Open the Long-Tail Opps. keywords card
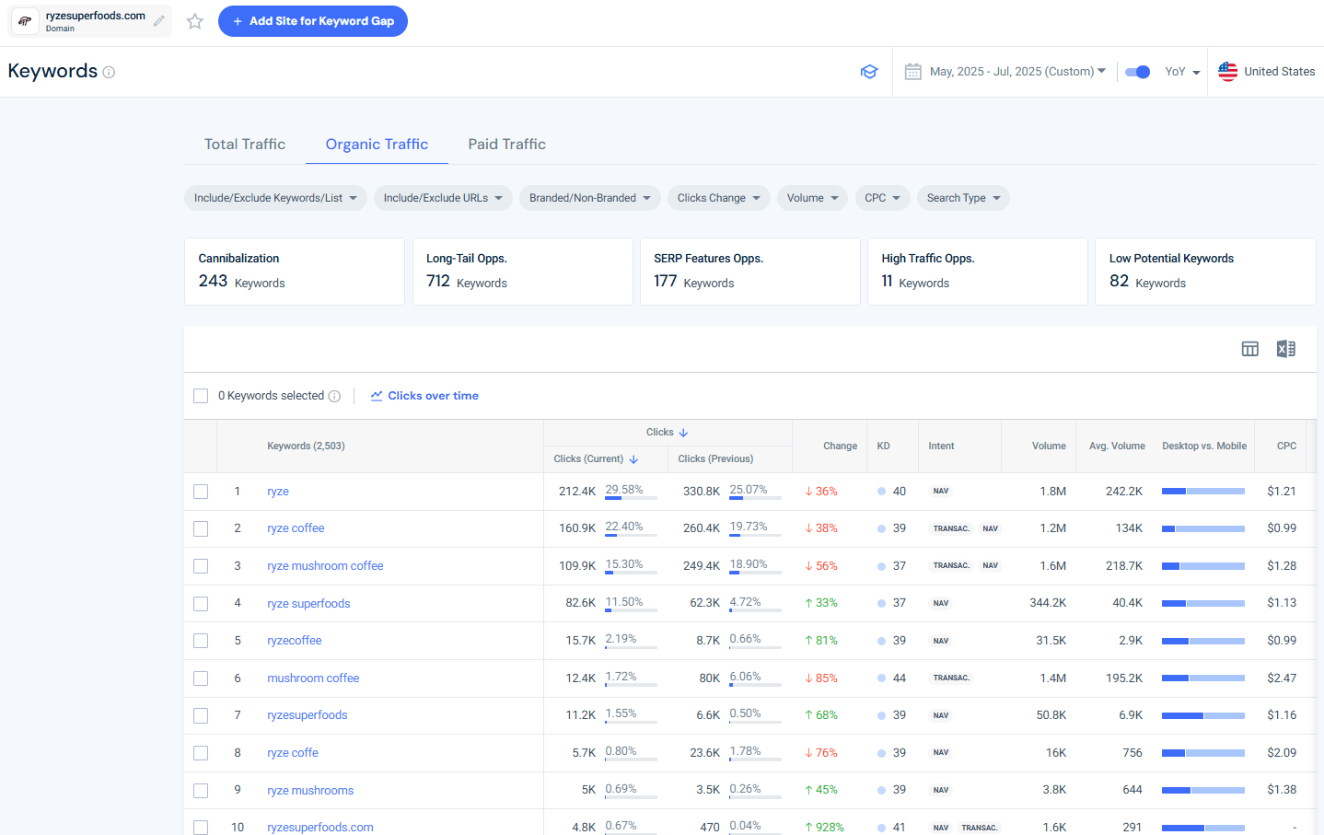 click(x=522, y=271)
